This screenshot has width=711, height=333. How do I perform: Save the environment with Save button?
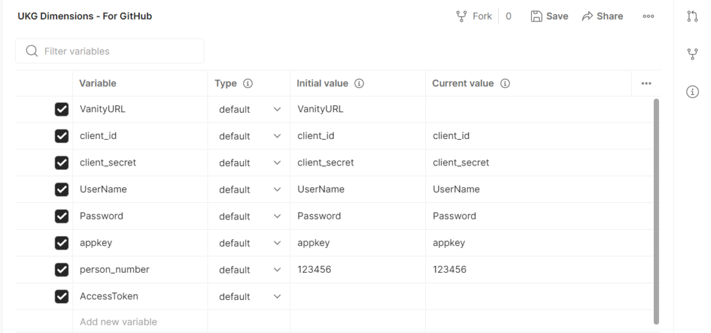click(549, 16)
